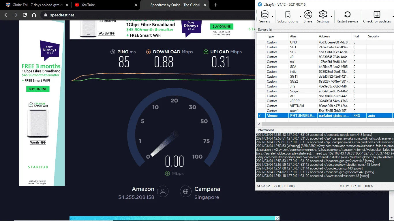Switch to the YouTube tab

(105, 5)
